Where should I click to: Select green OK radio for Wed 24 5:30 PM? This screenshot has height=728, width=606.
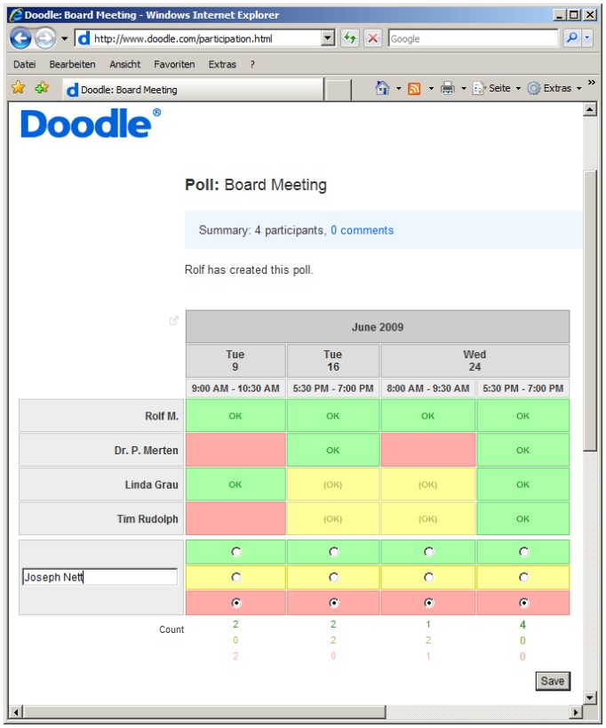click(524, 552)
